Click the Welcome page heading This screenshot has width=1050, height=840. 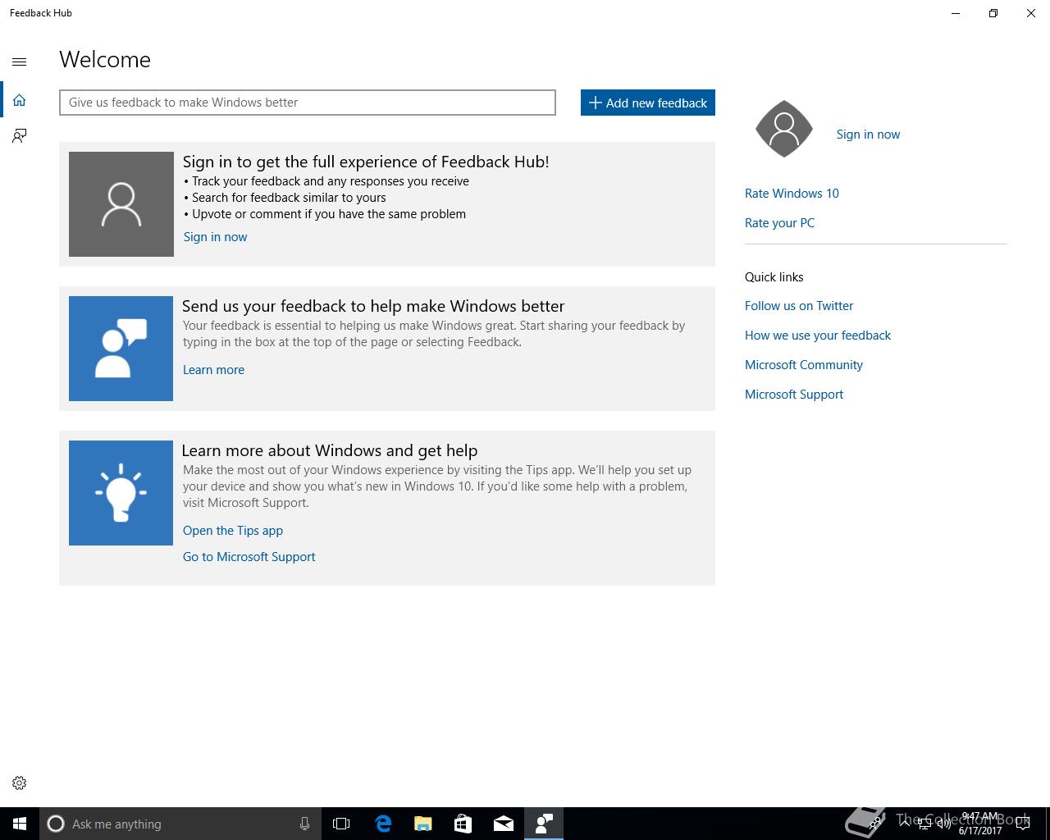point(105,60)
